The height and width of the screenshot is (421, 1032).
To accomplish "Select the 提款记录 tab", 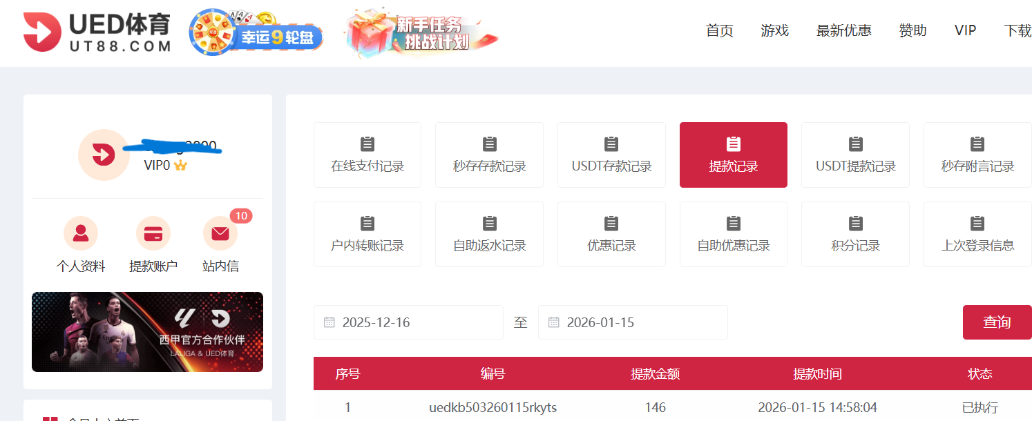I will click(733, 155).
